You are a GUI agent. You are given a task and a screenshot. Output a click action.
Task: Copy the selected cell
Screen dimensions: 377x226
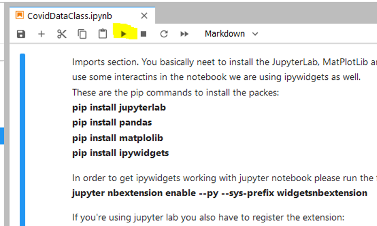tap(82, 34)
